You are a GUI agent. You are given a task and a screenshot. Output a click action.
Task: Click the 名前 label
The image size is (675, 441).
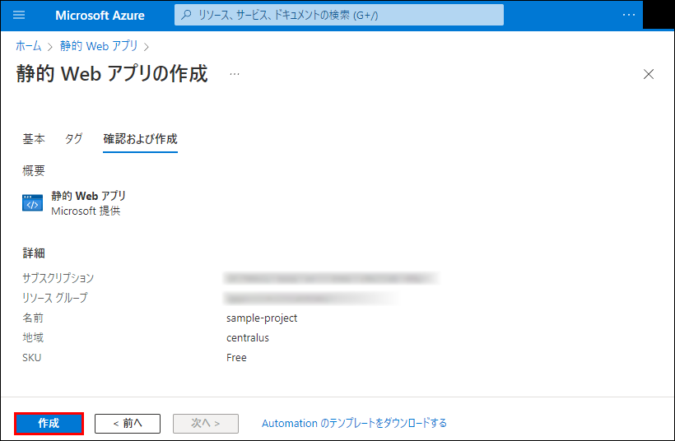coord(33,318)
